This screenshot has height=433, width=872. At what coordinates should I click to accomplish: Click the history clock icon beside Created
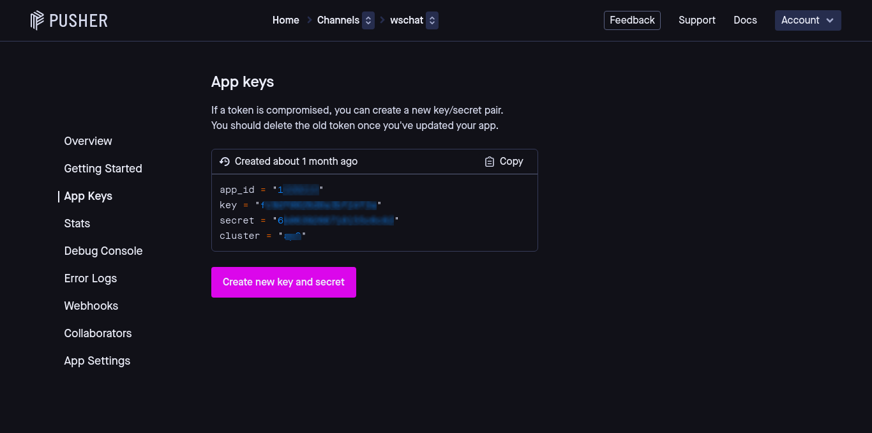(x=224, y=162)
